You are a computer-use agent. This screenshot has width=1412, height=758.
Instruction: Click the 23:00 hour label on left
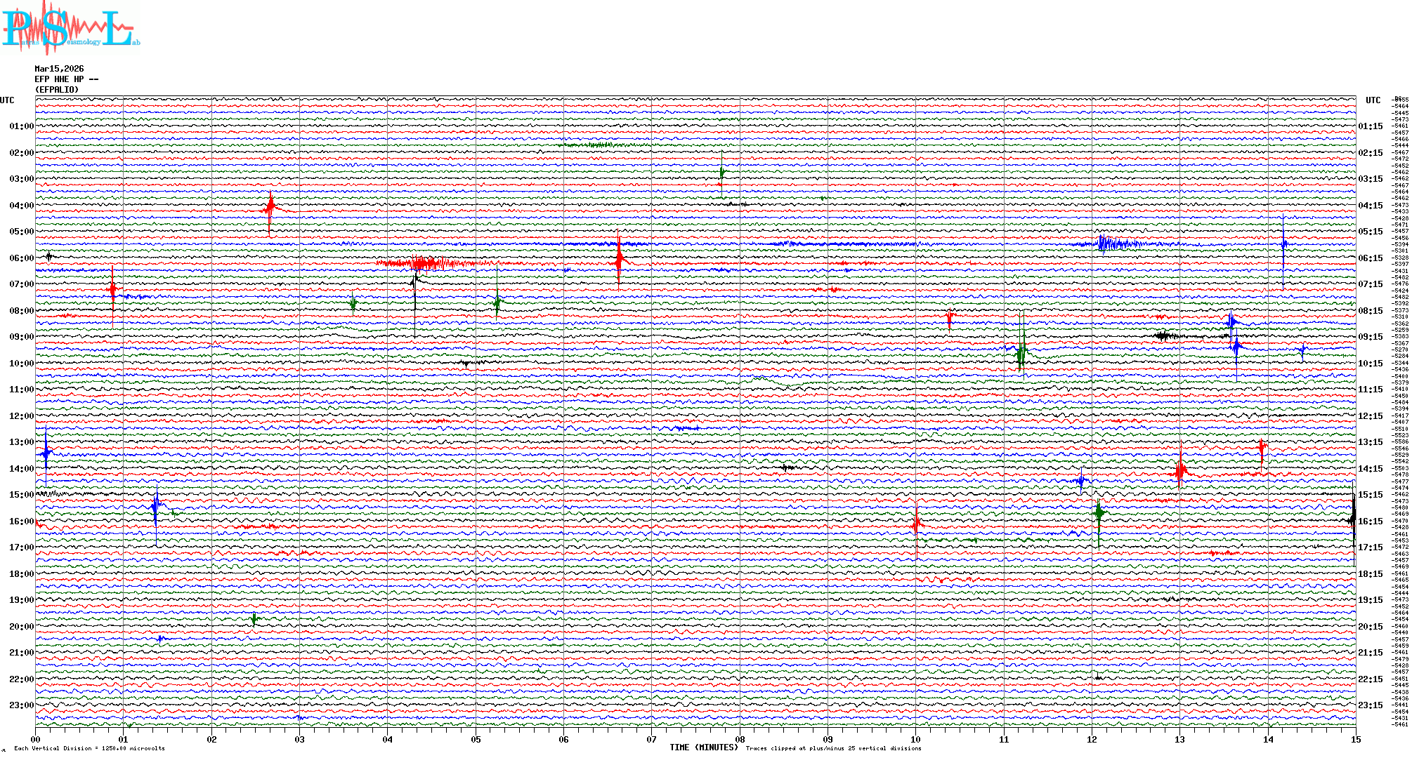click(x=21, y=705)
